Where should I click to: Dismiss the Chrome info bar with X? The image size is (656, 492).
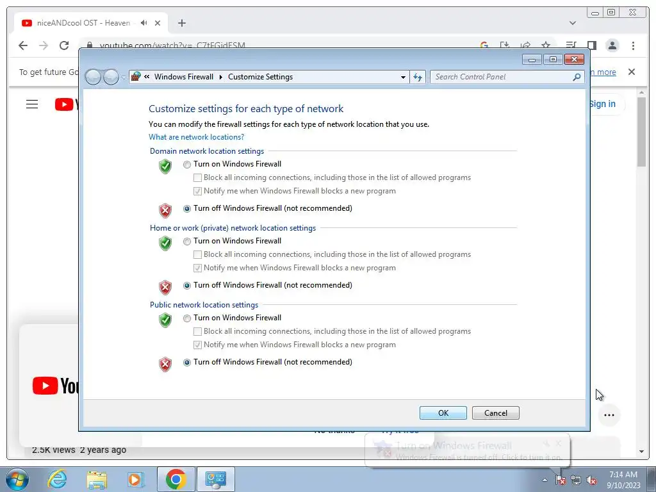tap(632, 72)
